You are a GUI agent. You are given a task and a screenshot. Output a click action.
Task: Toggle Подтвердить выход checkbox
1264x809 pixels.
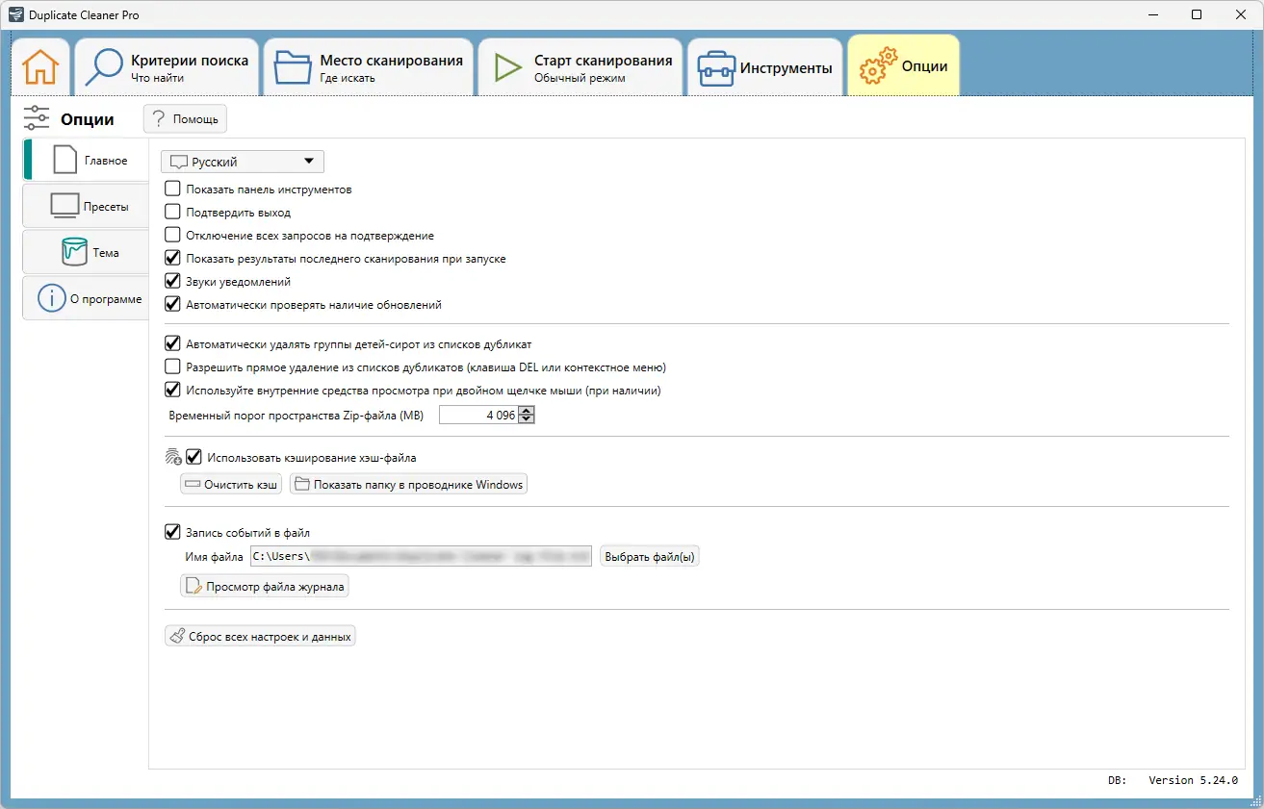tap(172, 213)
